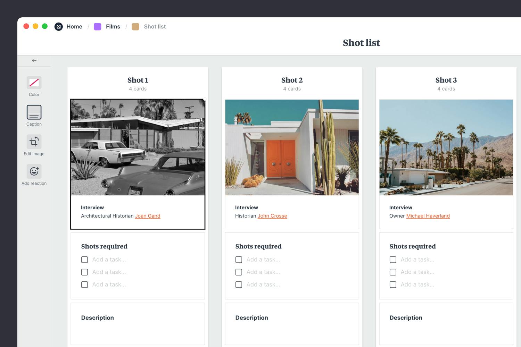521x347 pixels.
Task: Click the Description field under Shot 1
Action: point(138,324)
